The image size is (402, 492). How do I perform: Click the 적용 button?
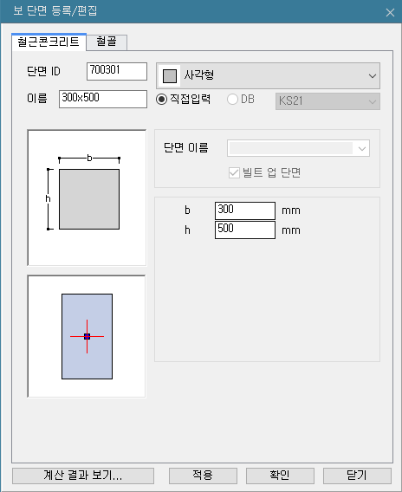(x=203, y=476)
